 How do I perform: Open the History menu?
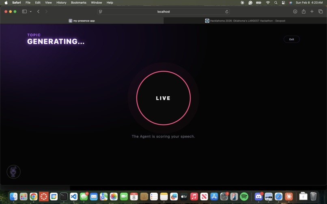coord(61,2)
